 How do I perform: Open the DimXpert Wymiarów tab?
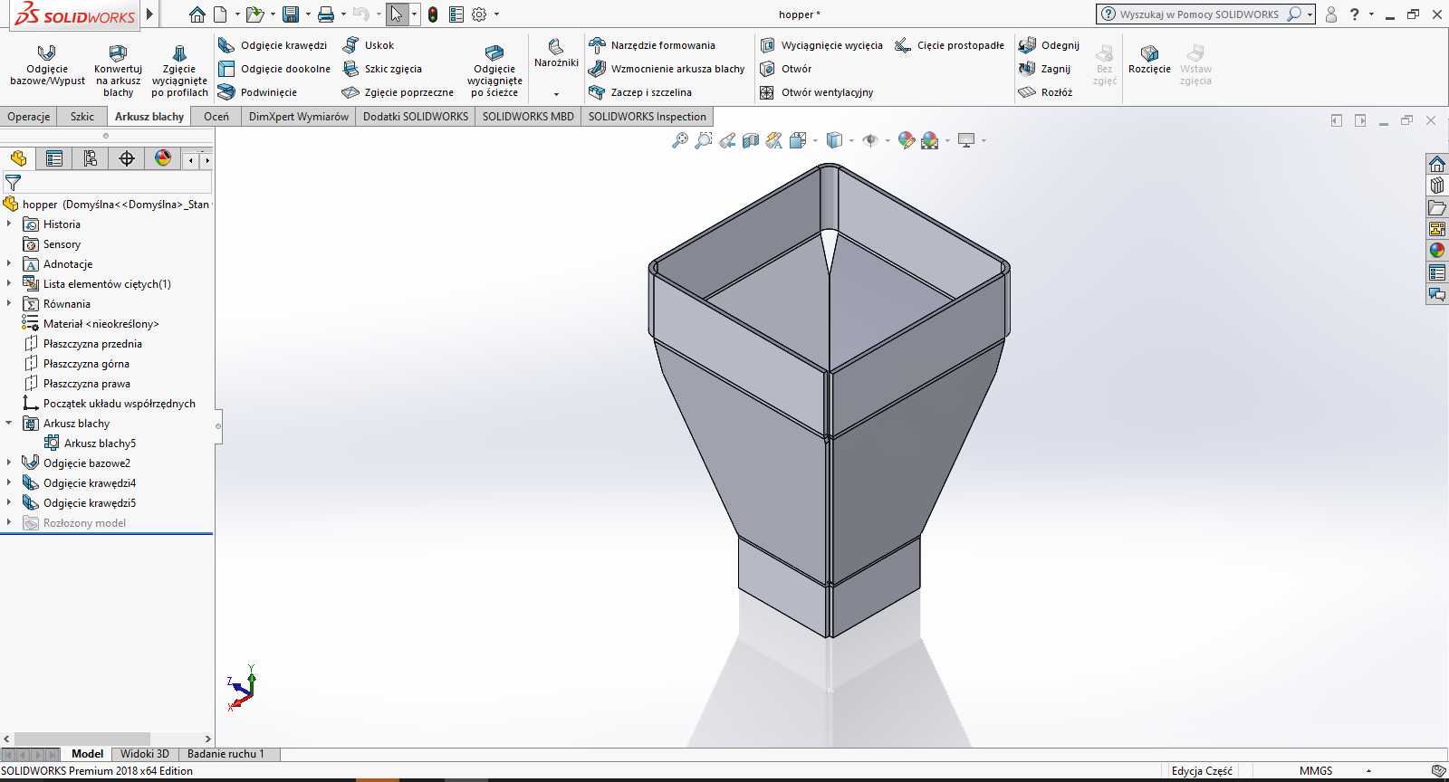coord(299,117)
